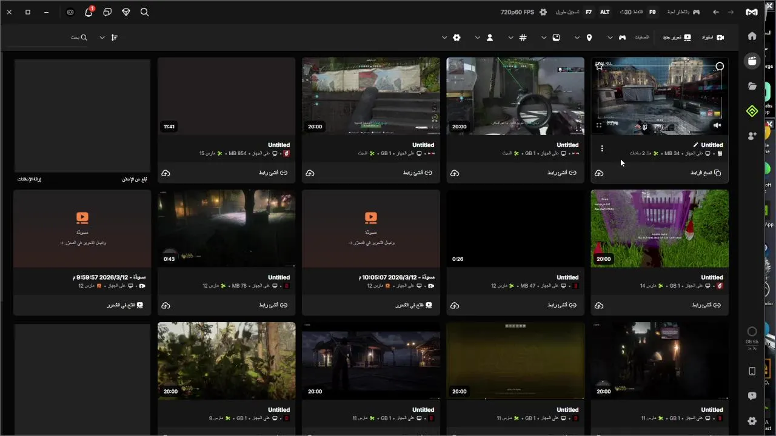Upload the 78 MB clip to cloud

(x=166, y=306)
